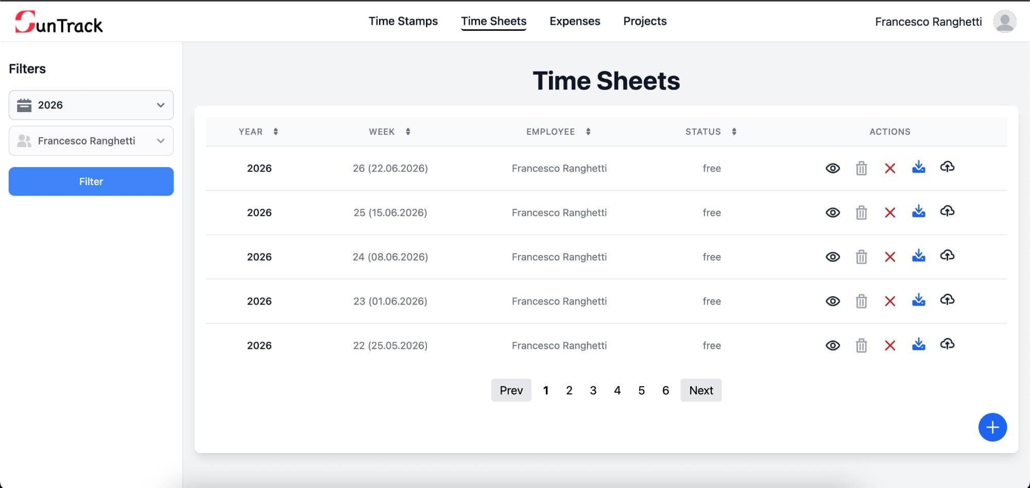Cloud upload icon for week 23
The height and width of the screenshot is (488, 1030).
click(947, 299)
